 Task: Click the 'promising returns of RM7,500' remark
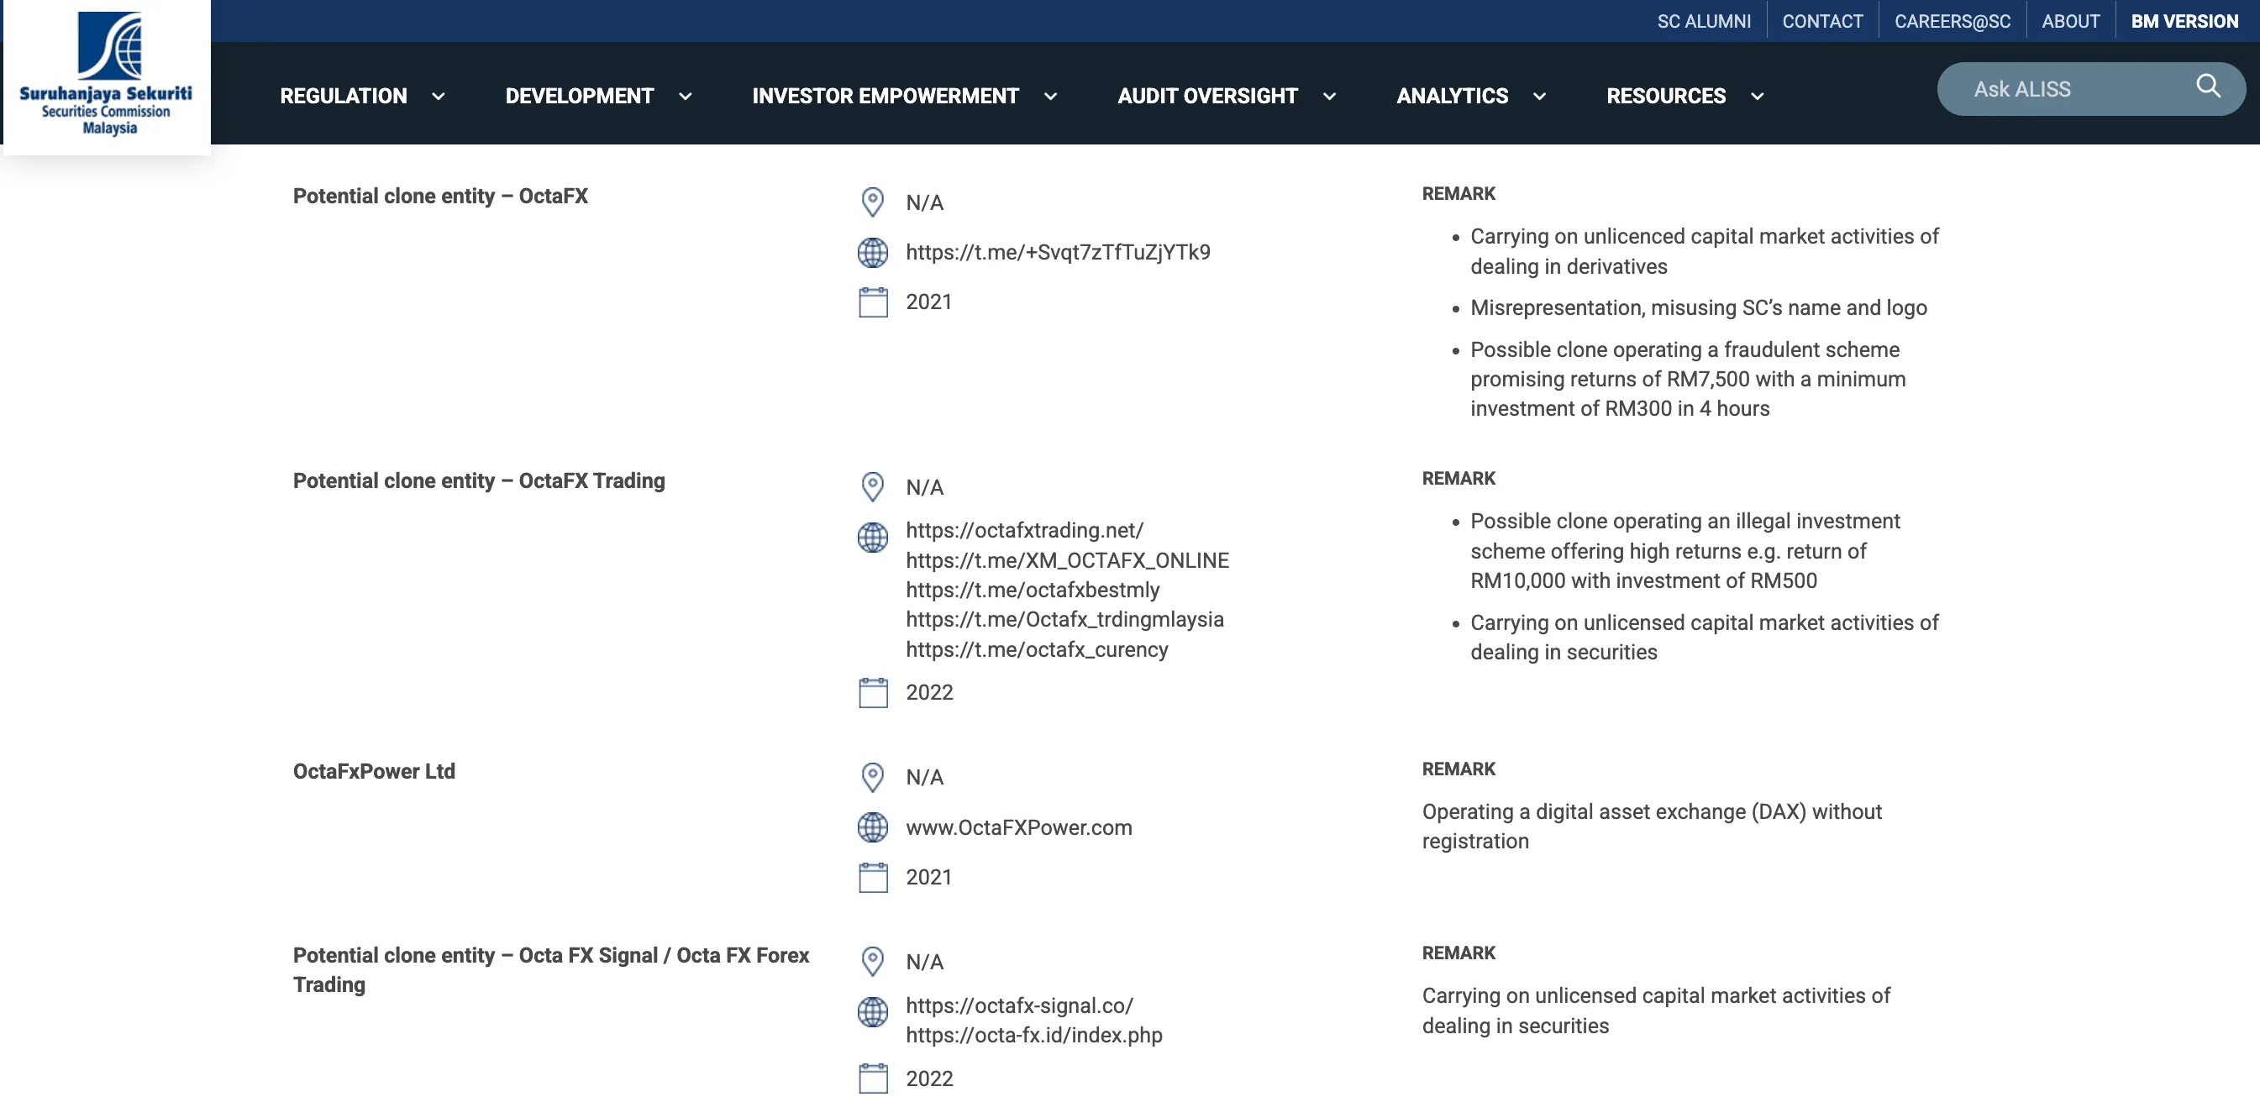click(1688, 379)
